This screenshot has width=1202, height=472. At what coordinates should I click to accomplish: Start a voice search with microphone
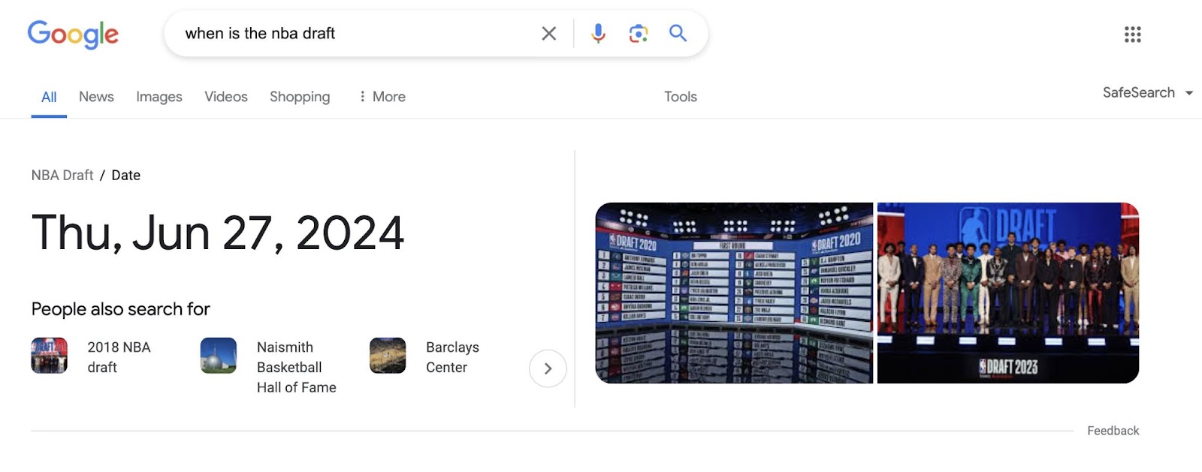click(598, 34)
